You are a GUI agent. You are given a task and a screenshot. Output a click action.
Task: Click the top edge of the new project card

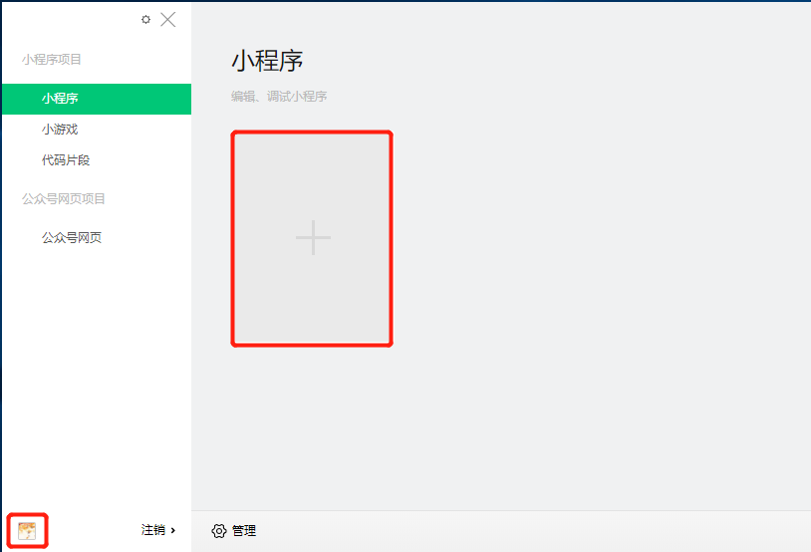[x=312, y=133]
